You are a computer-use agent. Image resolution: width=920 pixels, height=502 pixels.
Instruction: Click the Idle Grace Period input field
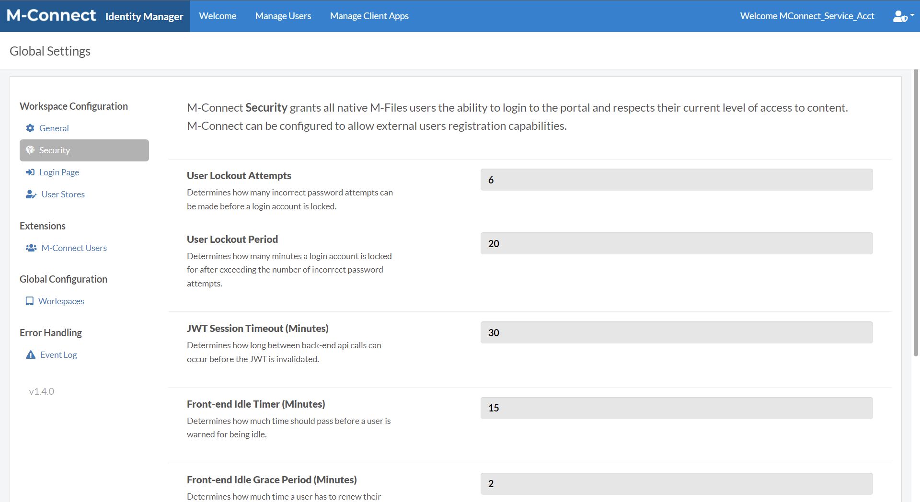click(676, 484)
